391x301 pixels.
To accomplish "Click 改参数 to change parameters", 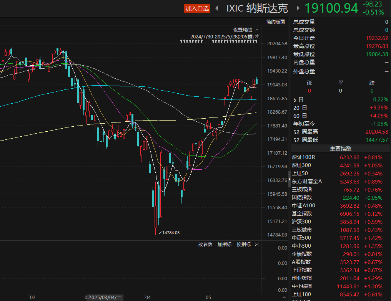I will (205, 245).
